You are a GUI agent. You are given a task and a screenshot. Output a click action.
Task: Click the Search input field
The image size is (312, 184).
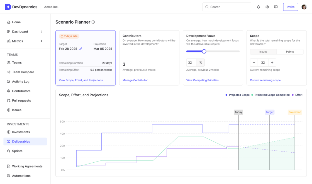[x=227, y=7]
